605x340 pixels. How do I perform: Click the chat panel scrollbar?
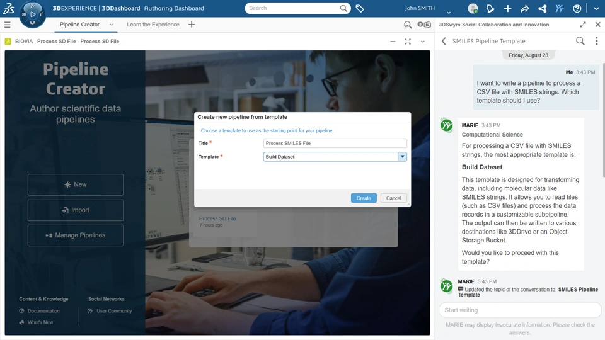coord(602,122)
